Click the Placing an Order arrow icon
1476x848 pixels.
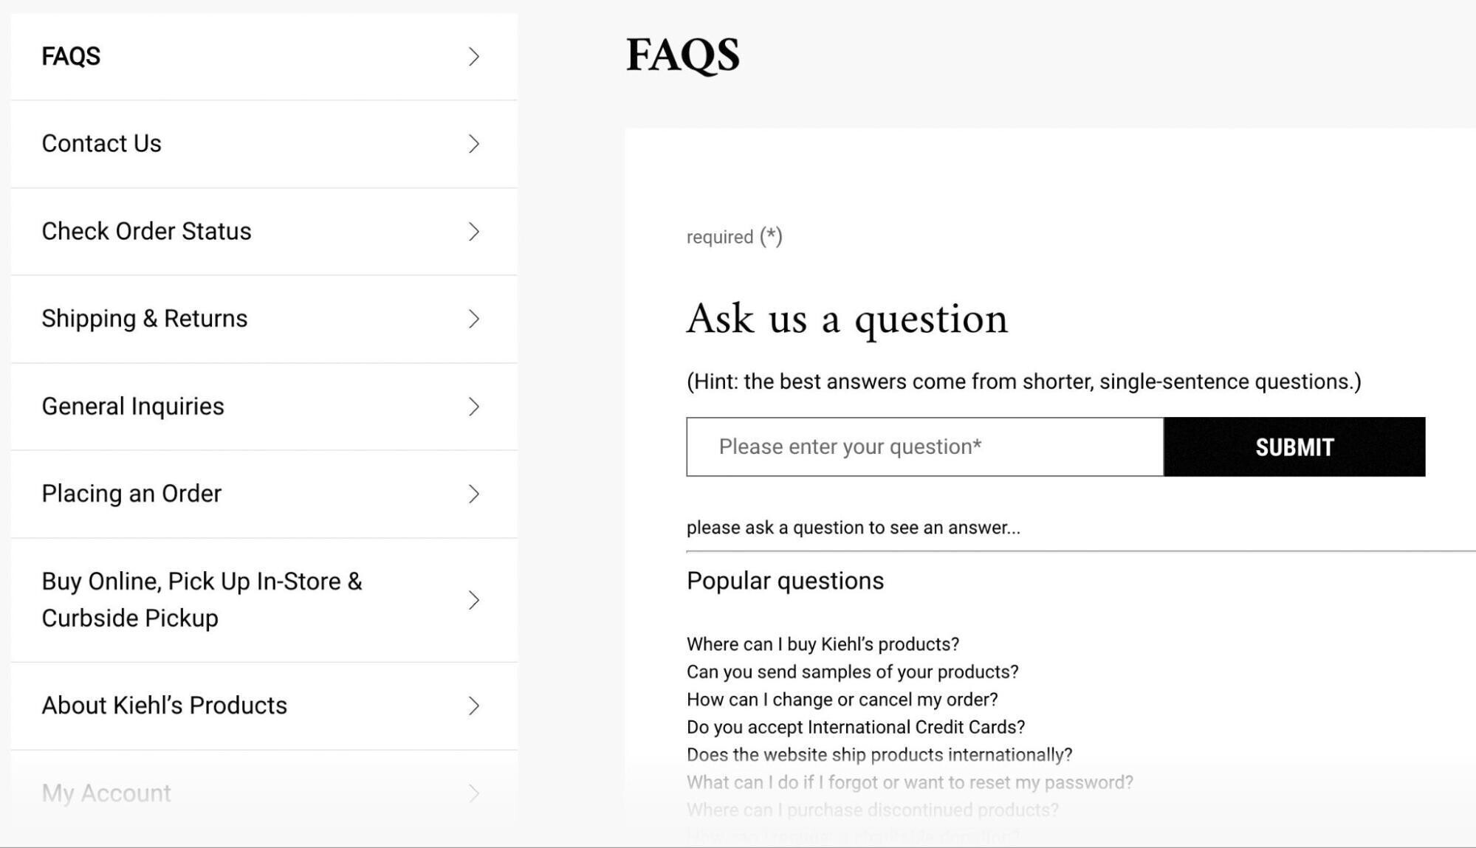pyautogui.click(x=473, y=494)
